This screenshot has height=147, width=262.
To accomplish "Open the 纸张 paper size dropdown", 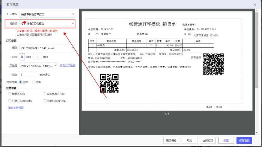I will point(48,48).
